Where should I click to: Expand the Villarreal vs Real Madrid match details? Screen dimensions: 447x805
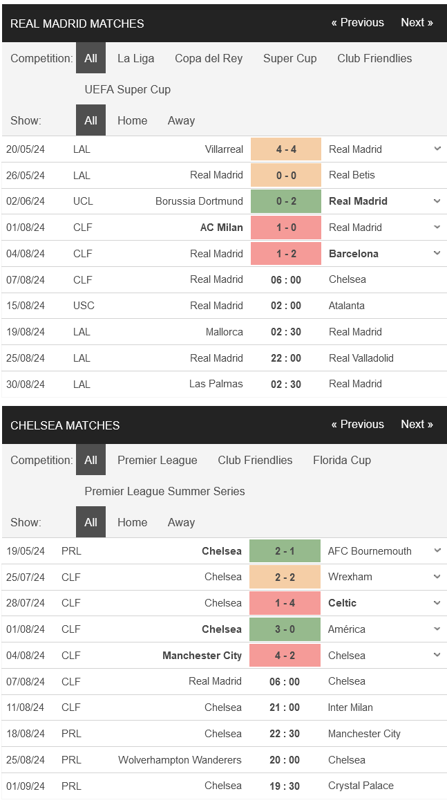click(x=437, y=149)
